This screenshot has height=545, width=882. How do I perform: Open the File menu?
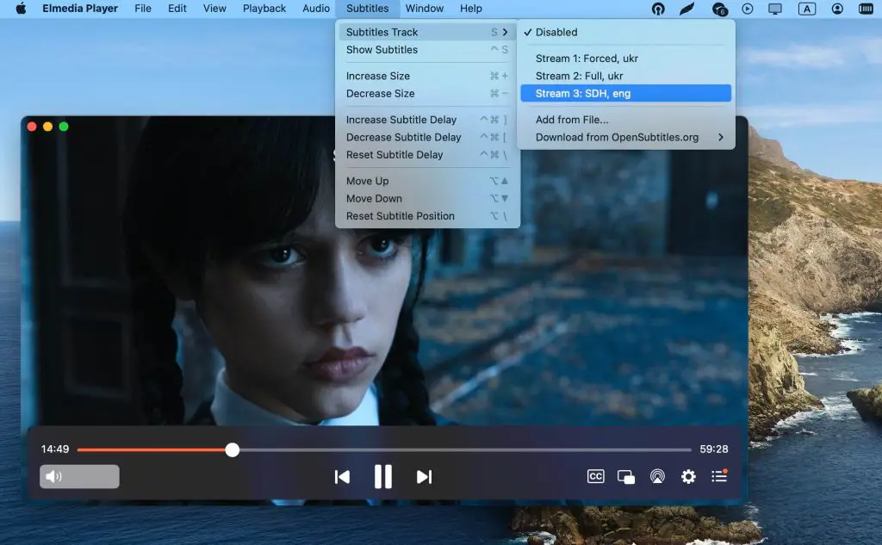(x=143, y=9)
